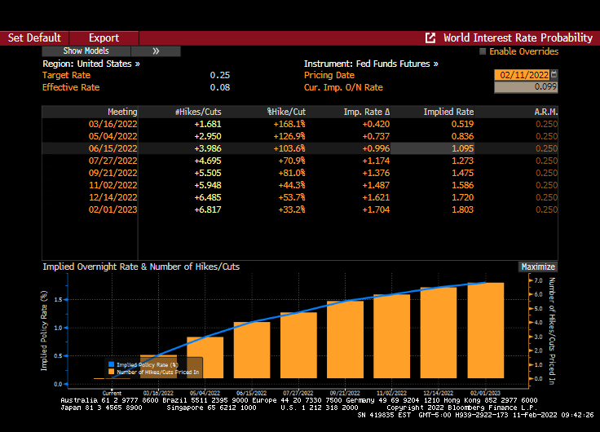Maximize the Implied Overnight Rate chart
This screenshot has width=600, height=432.
[538, 267]
